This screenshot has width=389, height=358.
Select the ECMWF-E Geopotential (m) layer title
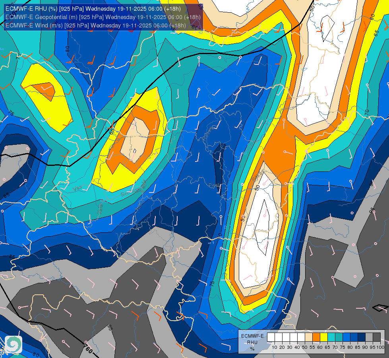pyautogui.click(x=103, y=17)
